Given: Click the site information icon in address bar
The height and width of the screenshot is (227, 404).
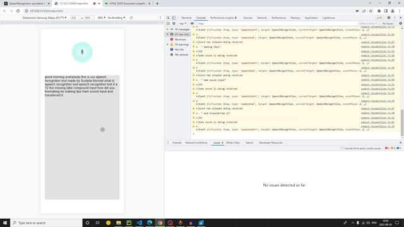Looking at the screenshot, I should coord(27,11).
